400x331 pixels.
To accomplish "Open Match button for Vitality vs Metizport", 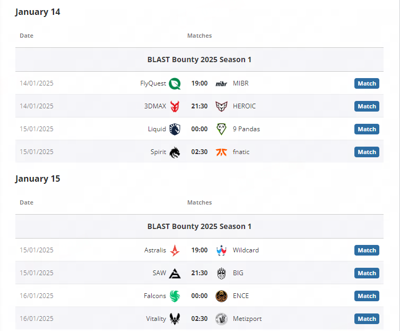I will click(x=367, y=319).
